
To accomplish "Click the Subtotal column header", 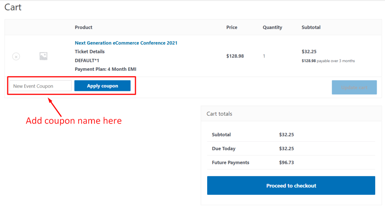I will [x=311, y=27].
